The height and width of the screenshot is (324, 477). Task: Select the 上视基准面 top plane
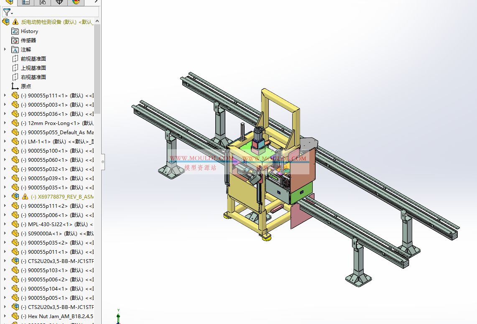pos(33,68)
